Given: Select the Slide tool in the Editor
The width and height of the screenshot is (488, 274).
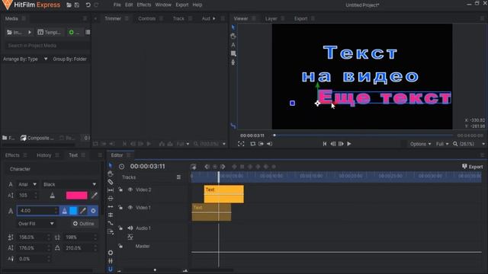Looking at the screenshot, I should click(x=111, y=198).
